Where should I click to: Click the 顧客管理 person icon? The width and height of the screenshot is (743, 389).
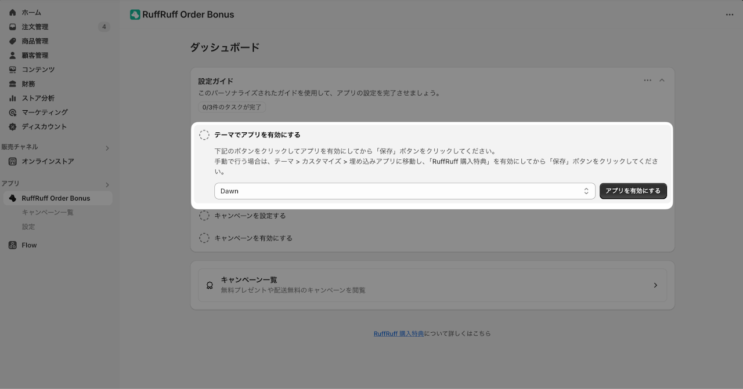13,55
